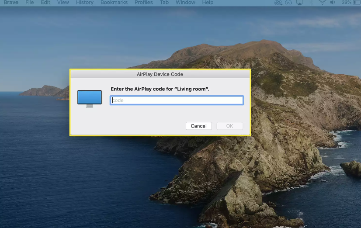Click the battery status icon

pyautogui.click(x=357, y=3)
